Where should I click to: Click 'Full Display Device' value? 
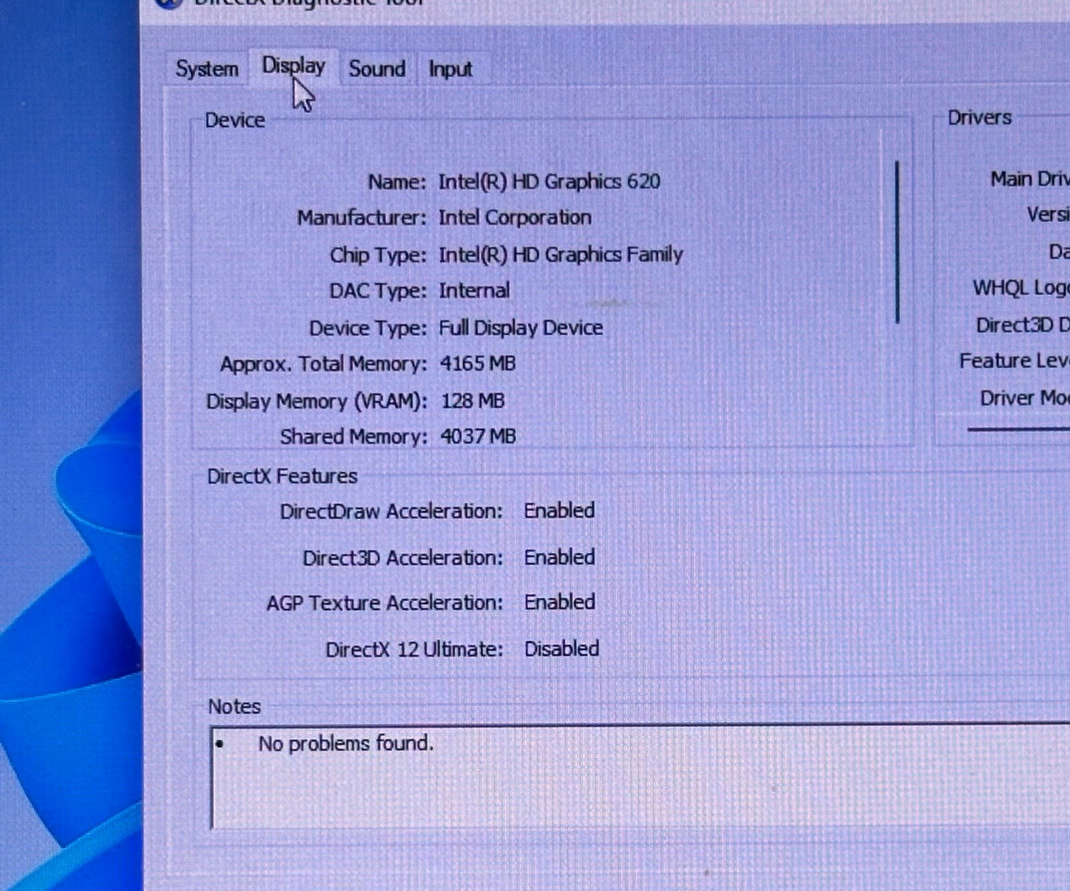pyautogui.click(x=520, y=328)
